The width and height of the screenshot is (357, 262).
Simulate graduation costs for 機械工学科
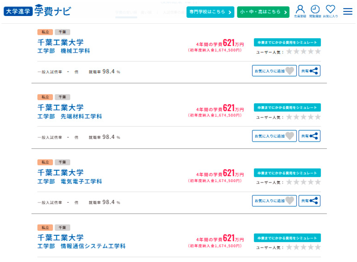tap(287, 42)
